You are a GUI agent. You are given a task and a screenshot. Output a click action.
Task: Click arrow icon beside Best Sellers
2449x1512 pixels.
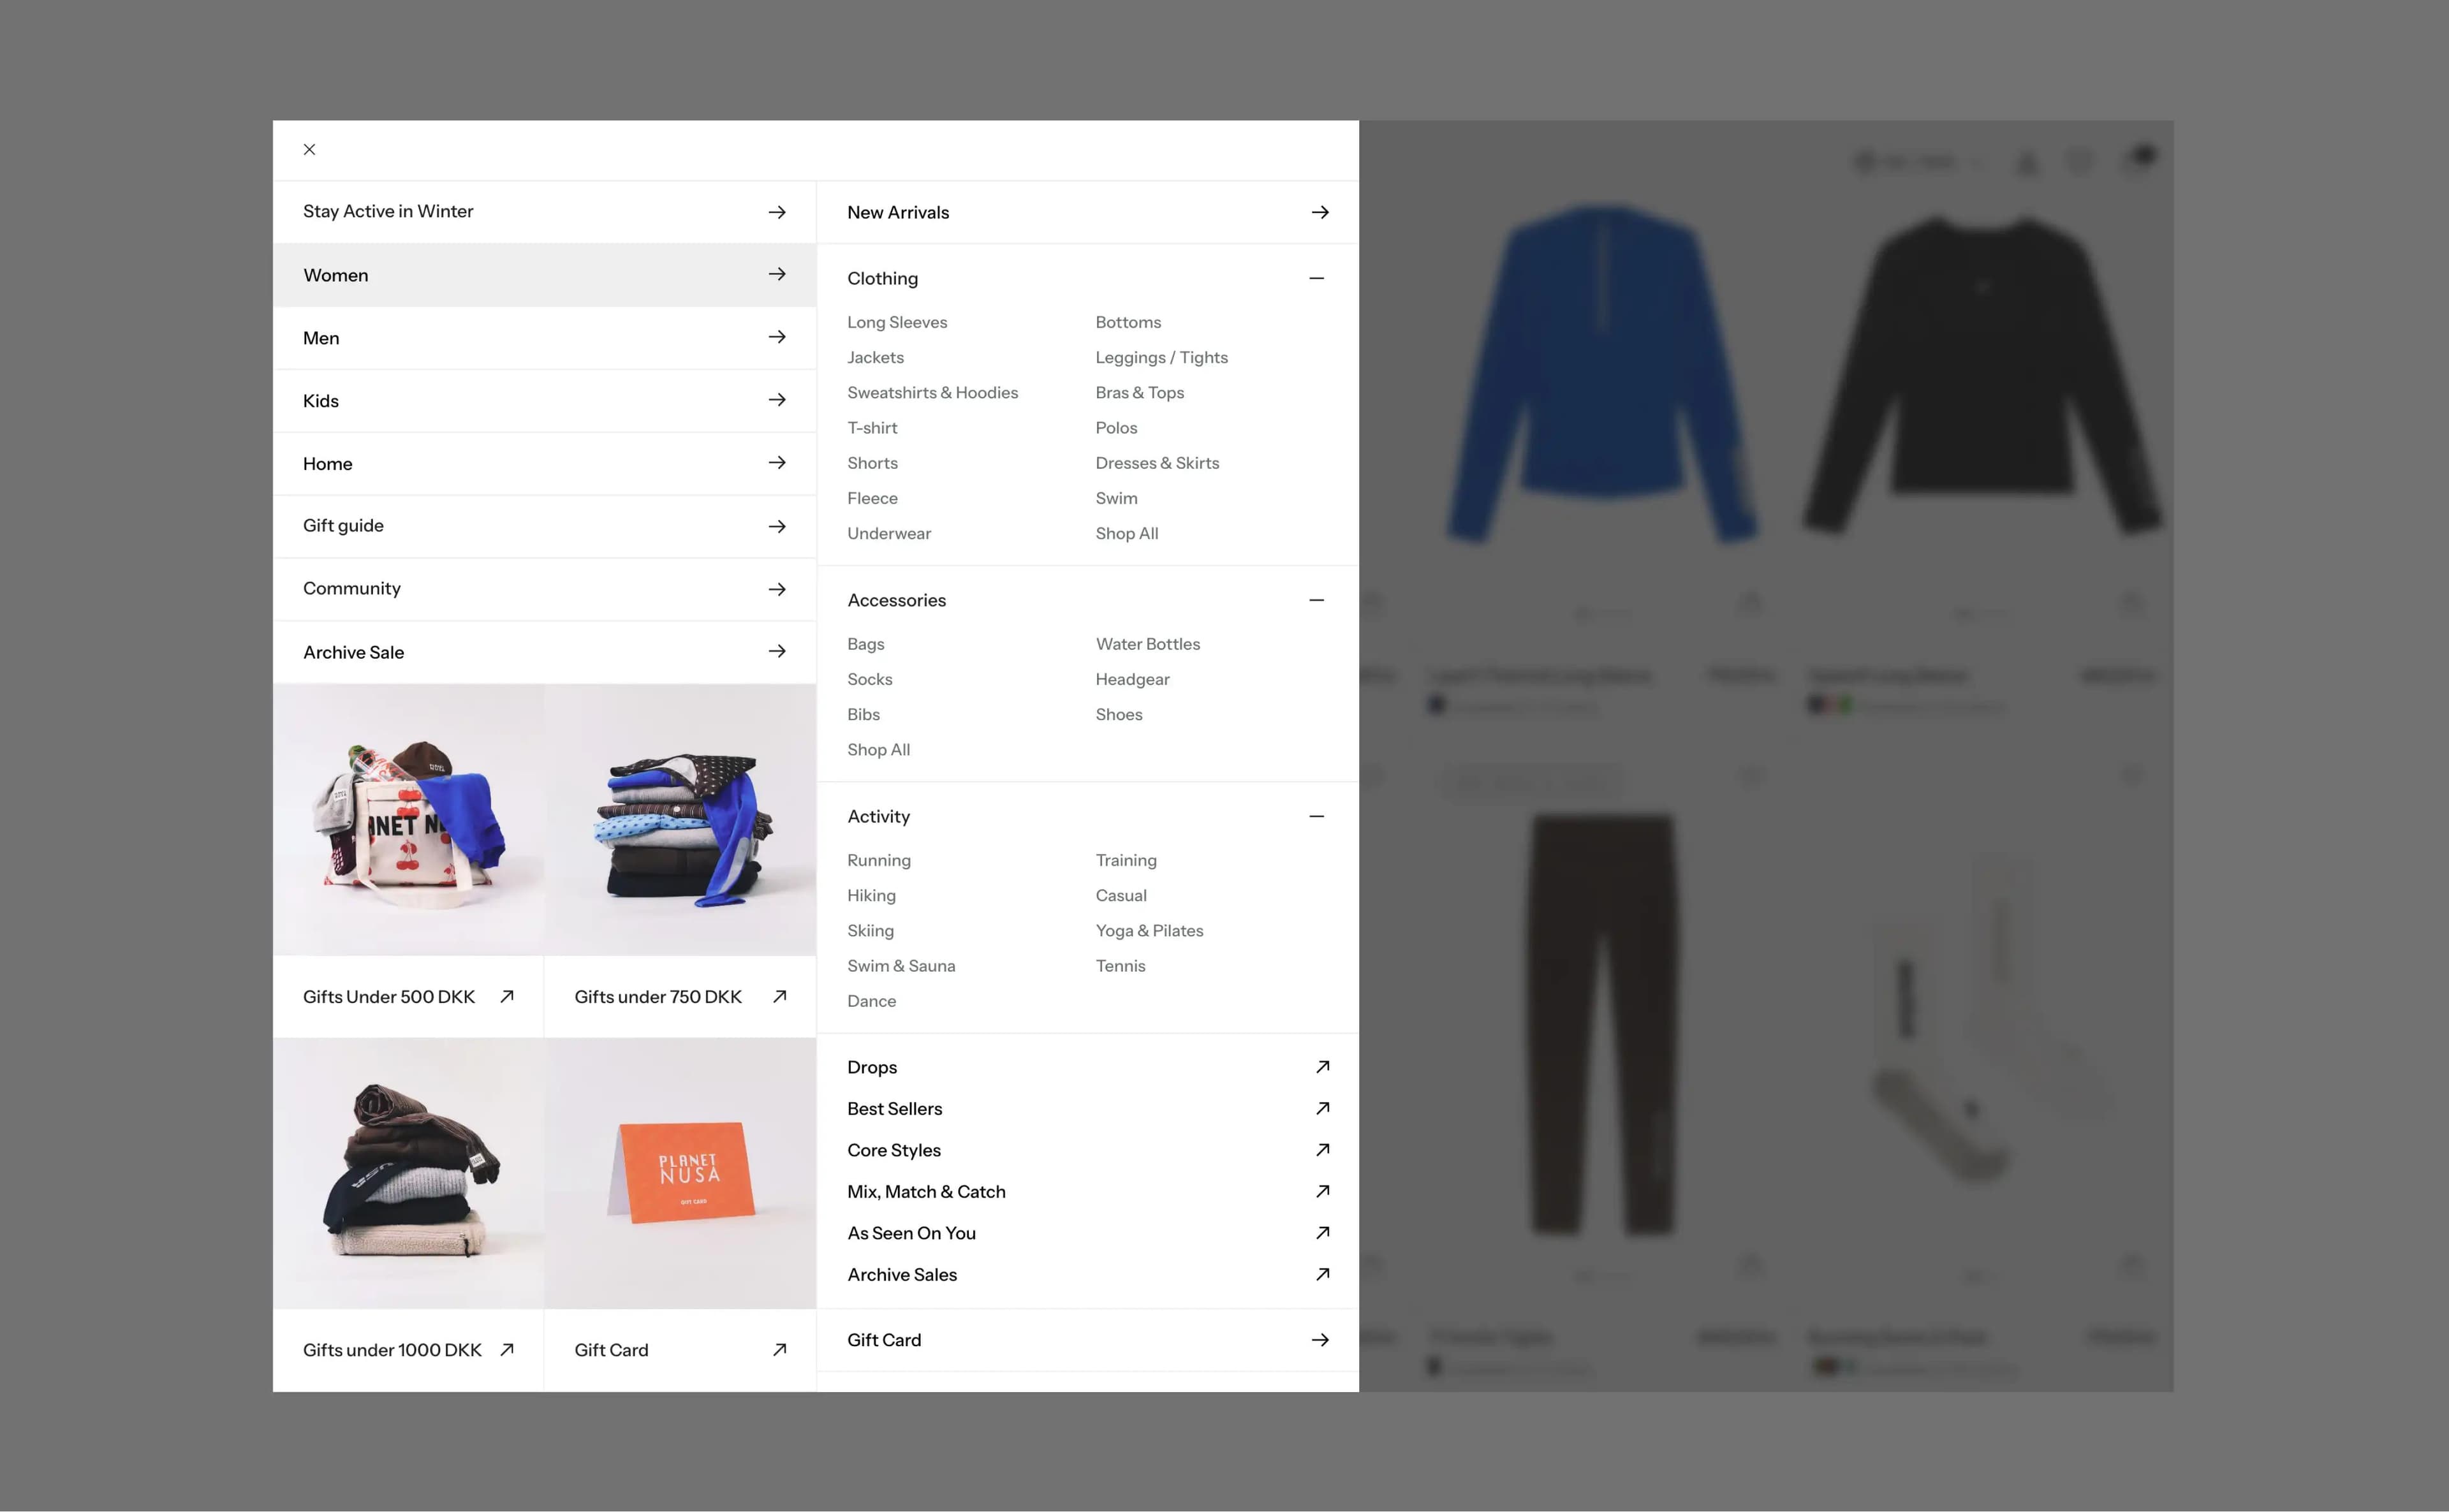pos(1322,1109)
